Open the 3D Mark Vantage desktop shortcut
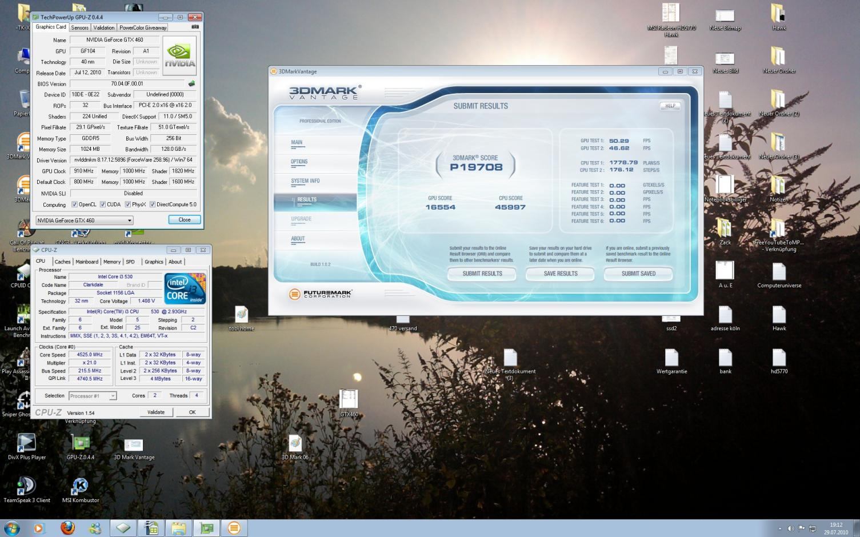The height and width of the screenshot is (537, 860). pyautogui.click(x=134, y=448)
